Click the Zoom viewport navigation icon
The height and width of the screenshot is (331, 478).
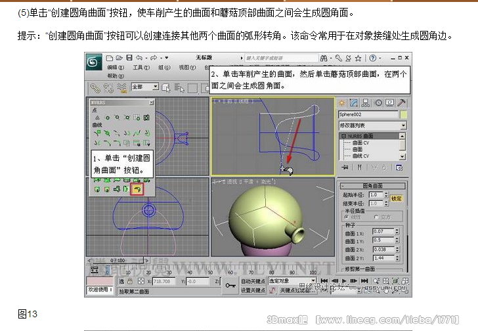pyautogui.click(x=376, y=281)
